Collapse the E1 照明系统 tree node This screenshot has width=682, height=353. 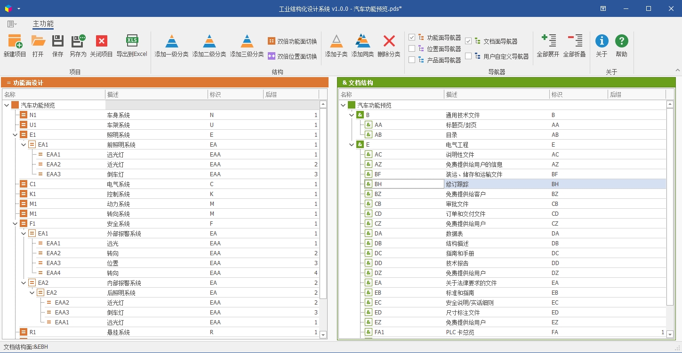click(15, 135)
